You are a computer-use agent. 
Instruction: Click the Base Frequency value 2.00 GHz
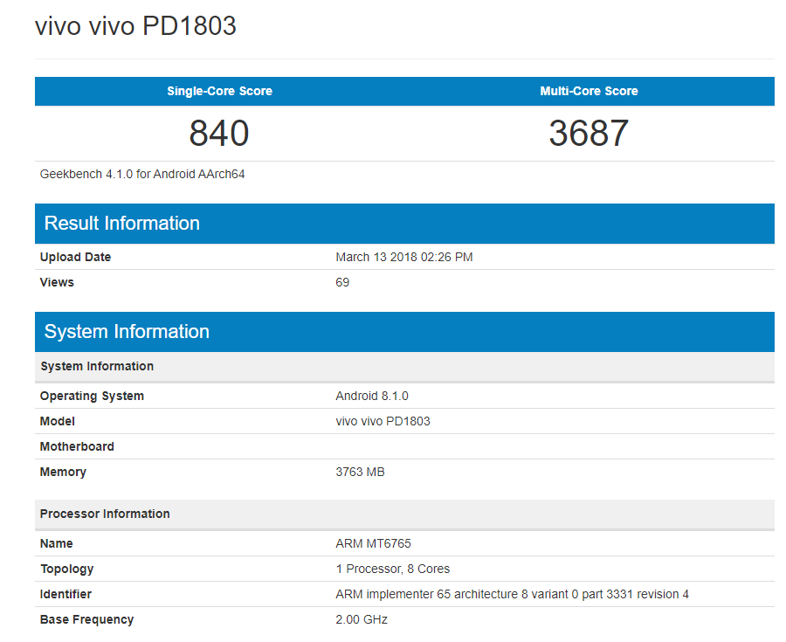[x=360, y=619]
